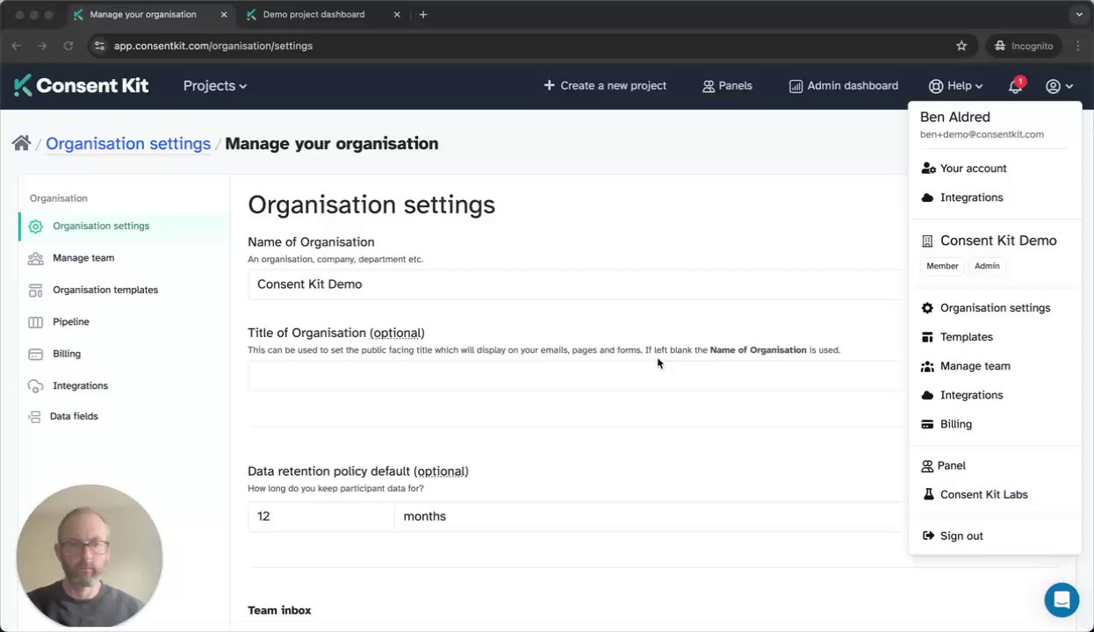Viewport: 1094px width, 632px height.
Task: Bookmark this page with the star icon
Action: (x=961, y=46)
